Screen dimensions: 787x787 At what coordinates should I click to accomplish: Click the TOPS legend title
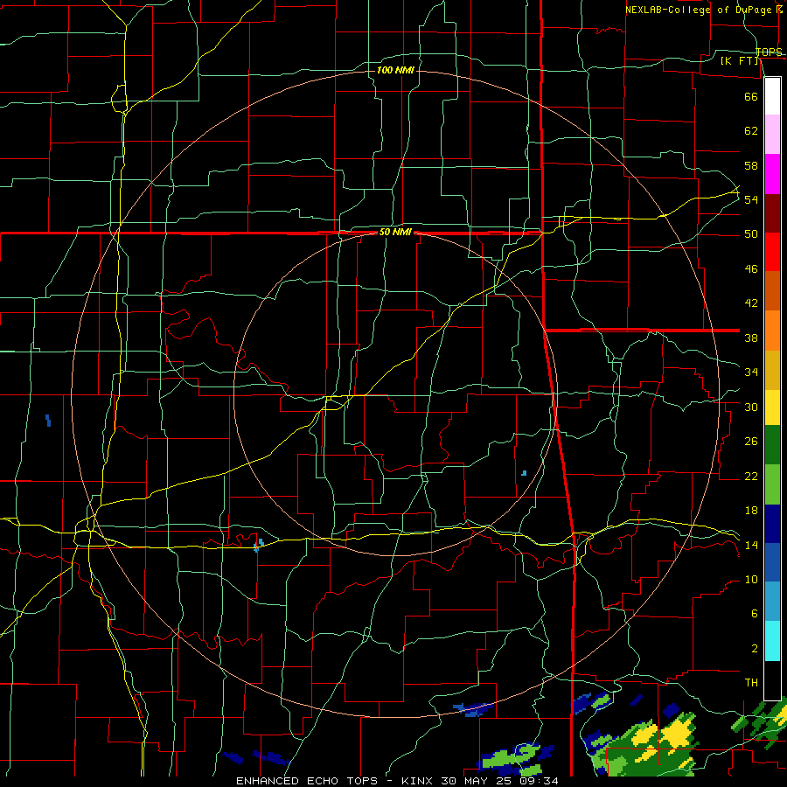point(769,52)
